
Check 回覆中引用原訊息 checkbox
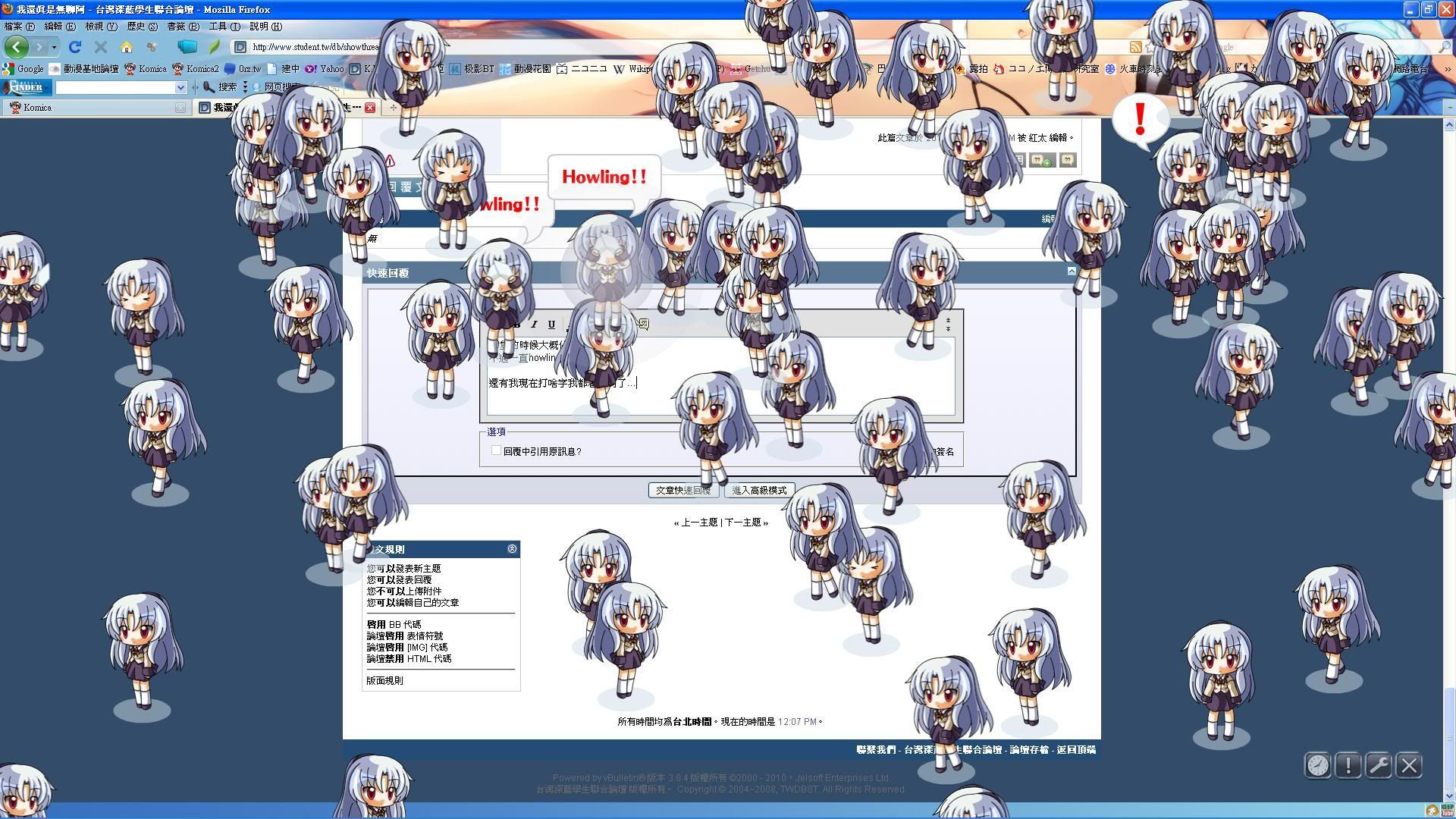coord(496,450)
